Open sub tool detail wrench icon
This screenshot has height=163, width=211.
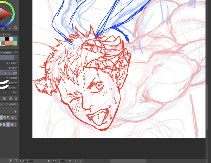click(x=16, y=160)
